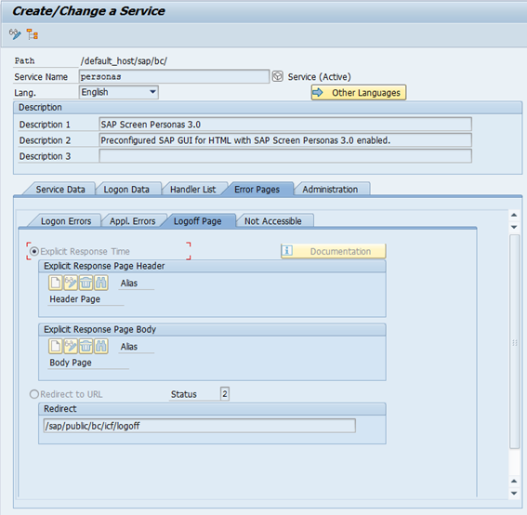Open the Appl. Errors sub-tab
Image resolution: width=527 pixels, height=515 pixels.
click(x=133, y=221)
